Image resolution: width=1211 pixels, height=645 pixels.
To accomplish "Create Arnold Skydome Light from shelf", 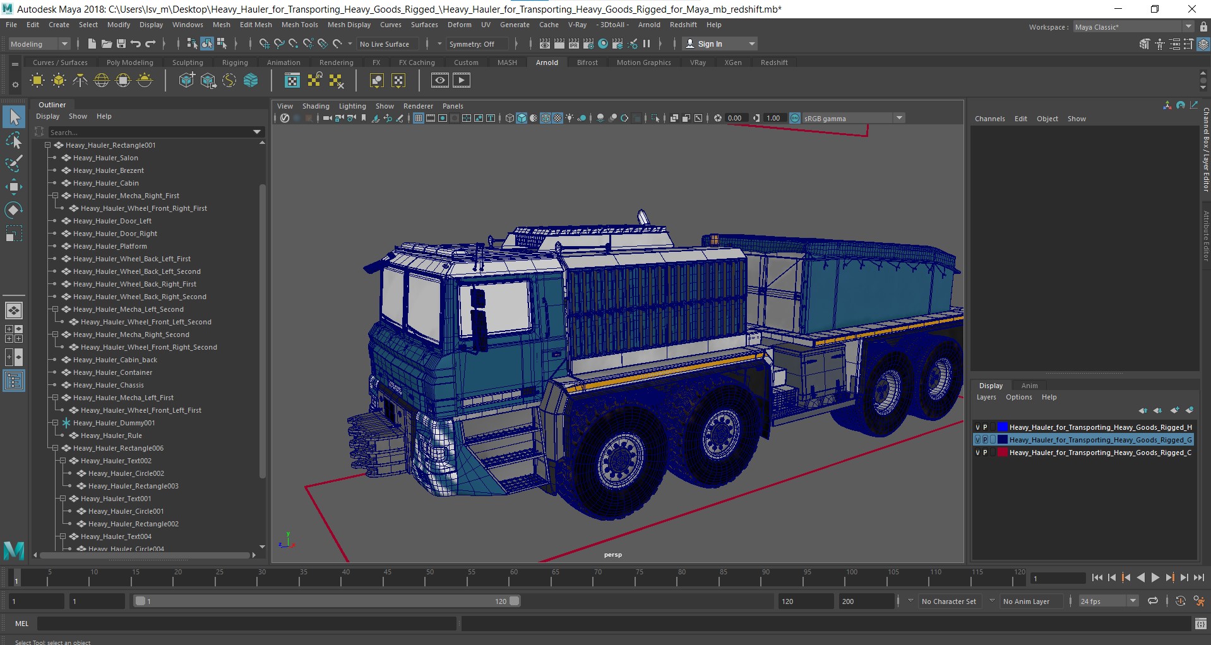I will click(x=102, y=80).
